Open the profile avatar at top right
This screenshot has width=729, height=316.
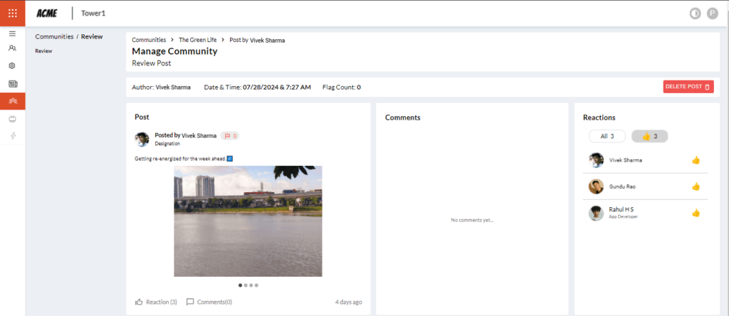coord(712,13)
